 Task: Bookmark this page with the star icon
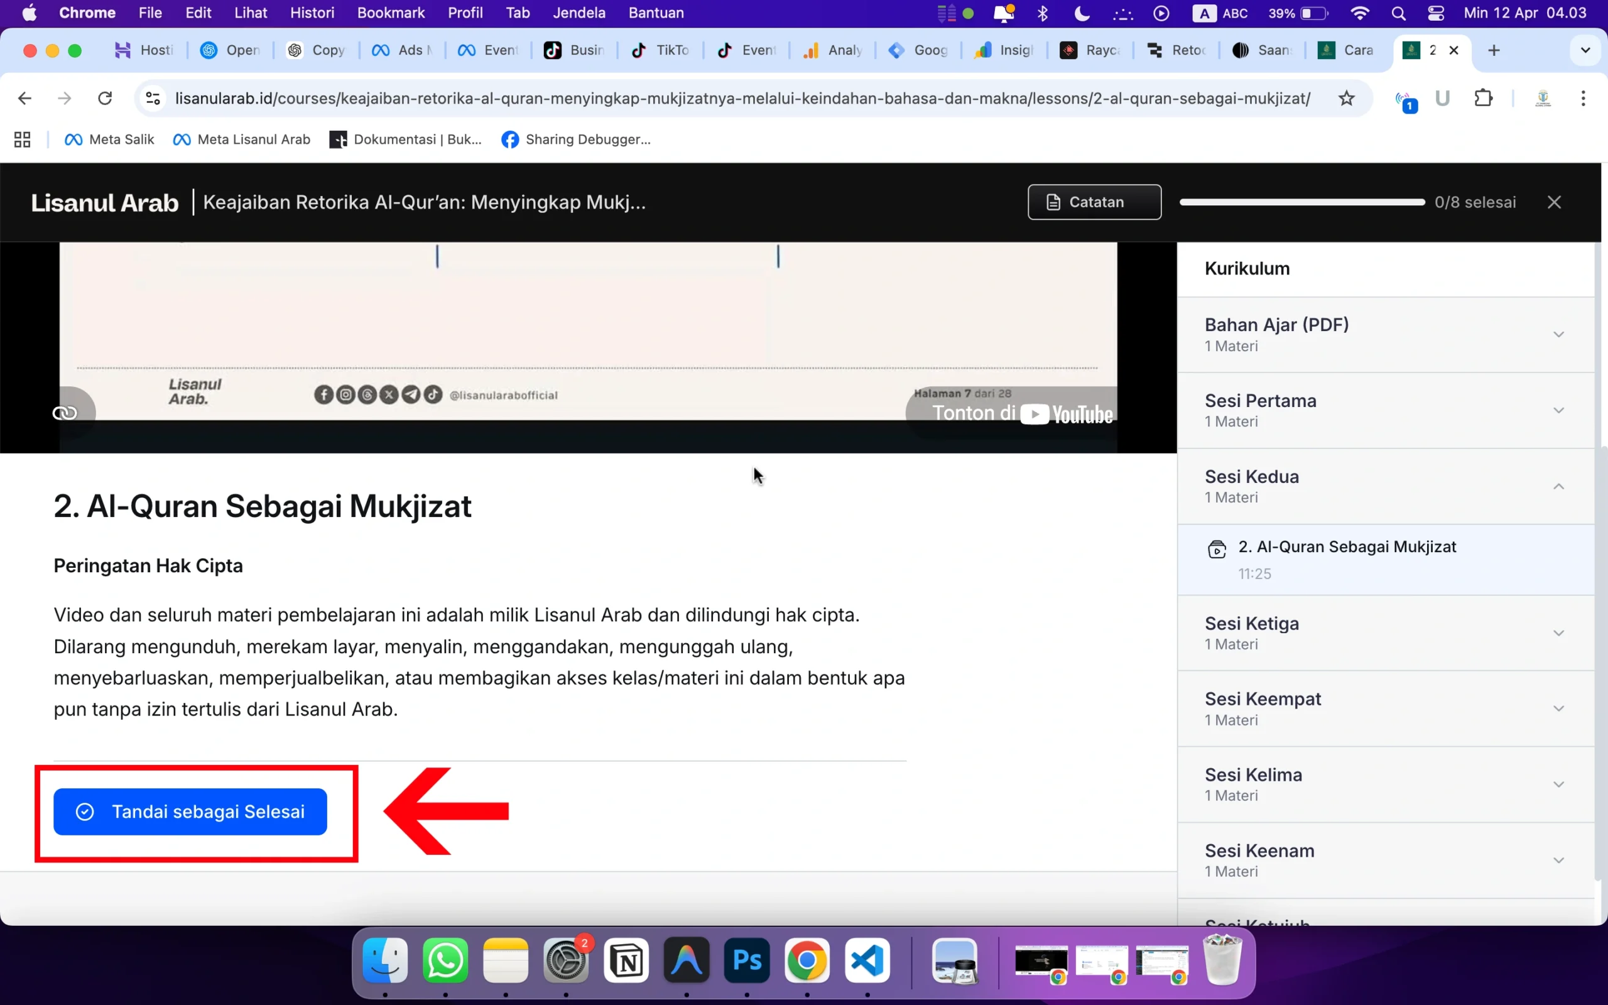[x=1346, y=98]
